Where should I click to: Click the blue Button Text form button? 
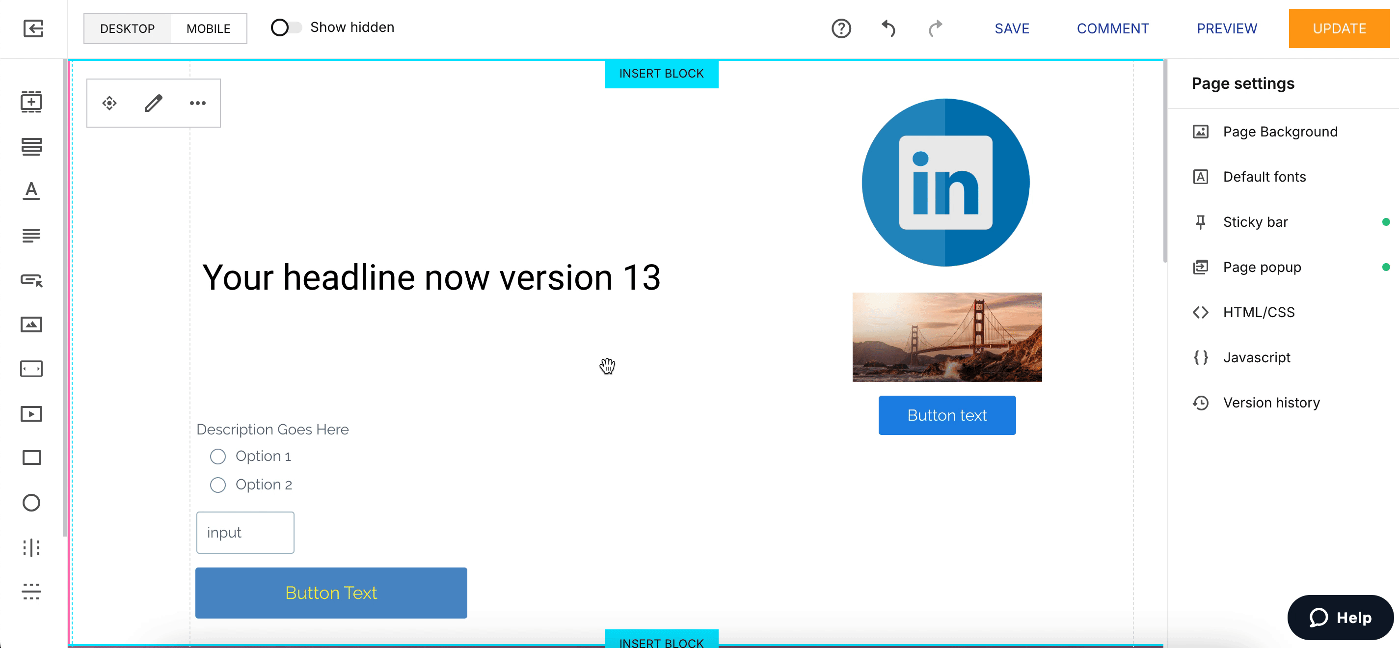click(331, 593)
